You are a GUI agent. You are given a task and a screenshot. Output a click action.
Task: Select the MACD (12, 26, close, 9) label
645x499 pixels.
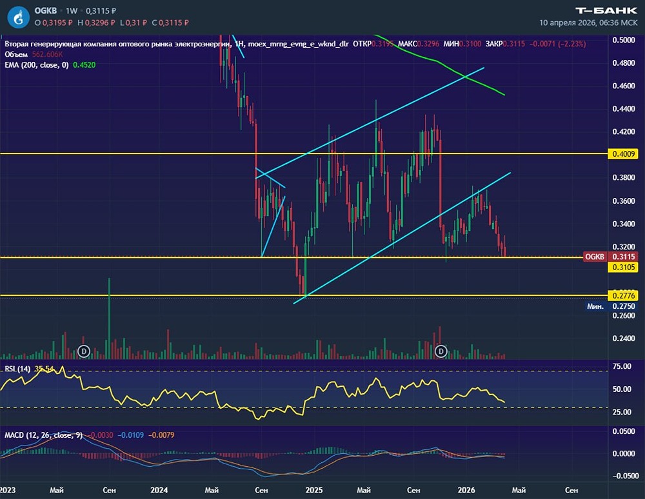(44, 435)
